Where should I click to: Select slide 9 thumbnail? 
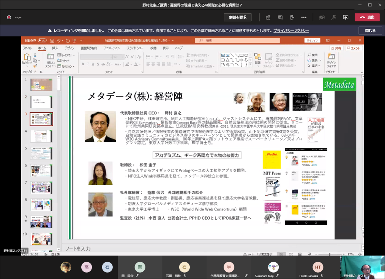click(x=41, y=222)
